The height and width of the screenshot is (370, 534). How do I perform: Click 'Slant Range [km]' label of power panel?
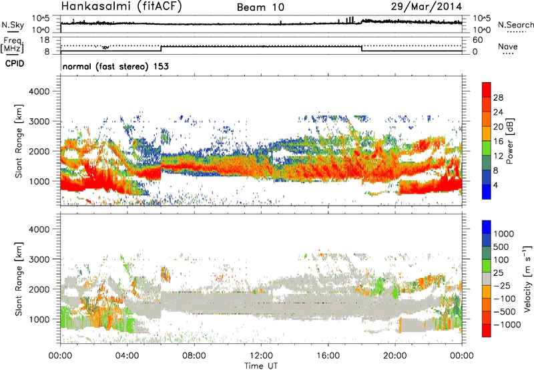(19, 141)
